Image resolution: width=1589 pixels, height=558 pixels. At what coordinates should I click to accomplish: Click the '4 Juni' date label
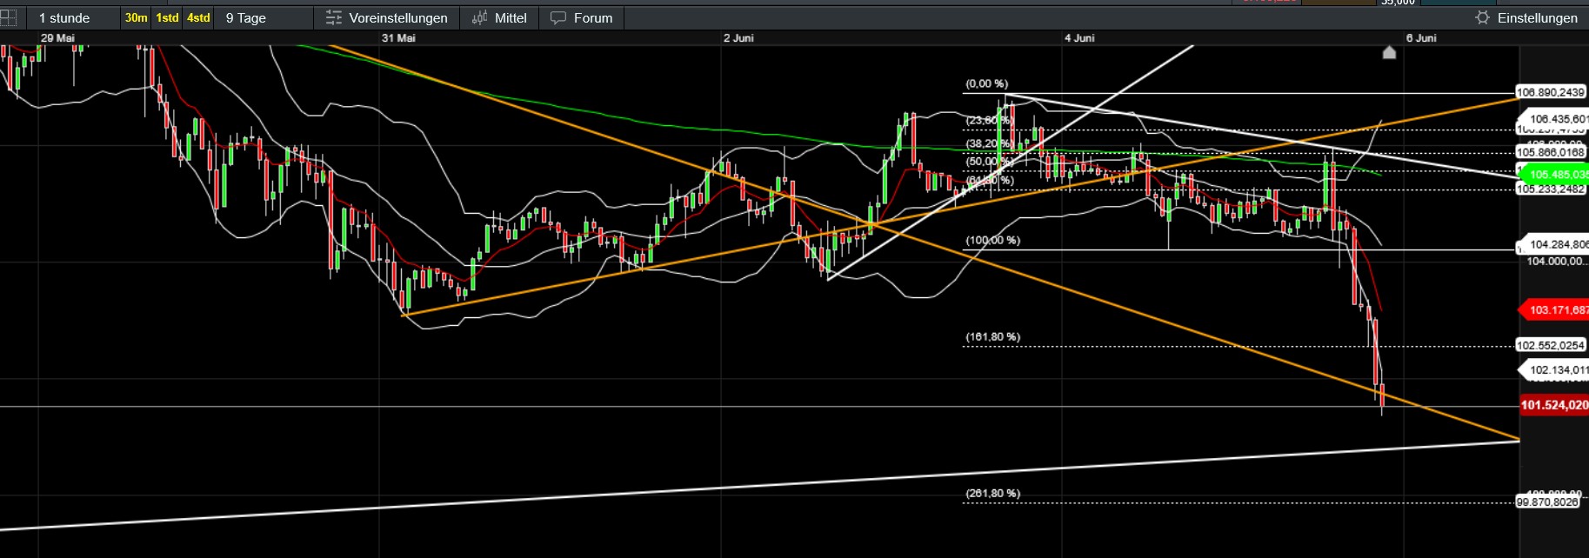(1079, 38)
